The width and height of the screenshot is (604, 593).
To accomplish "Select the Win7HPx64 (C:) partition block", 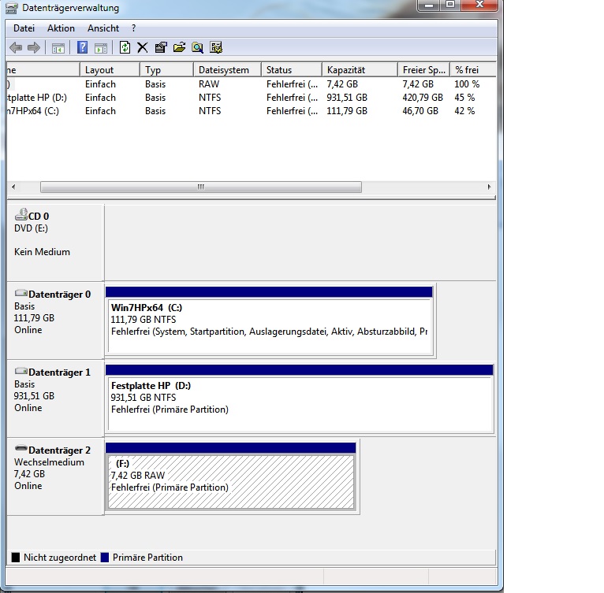I will (269, 322).
